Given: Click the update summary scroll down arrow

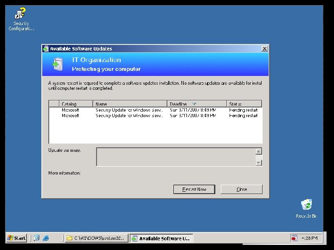Looking at the screenshot, I should pyautogui.click(x=258, y=162).
